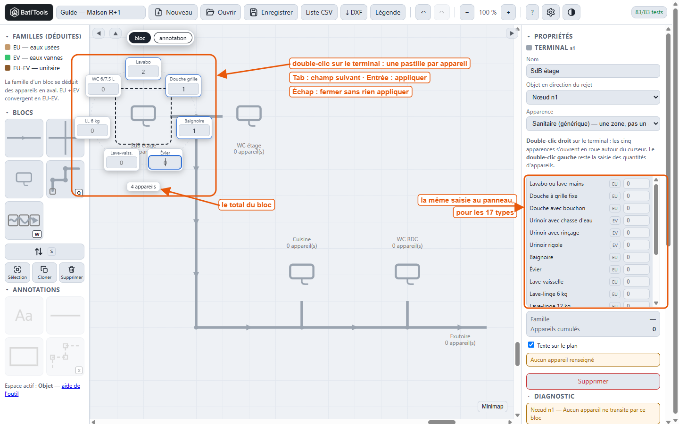This screenshot has width=679, height=424.
Task: Select the elbow pipe block with Q badge
Action: point(65,179)
